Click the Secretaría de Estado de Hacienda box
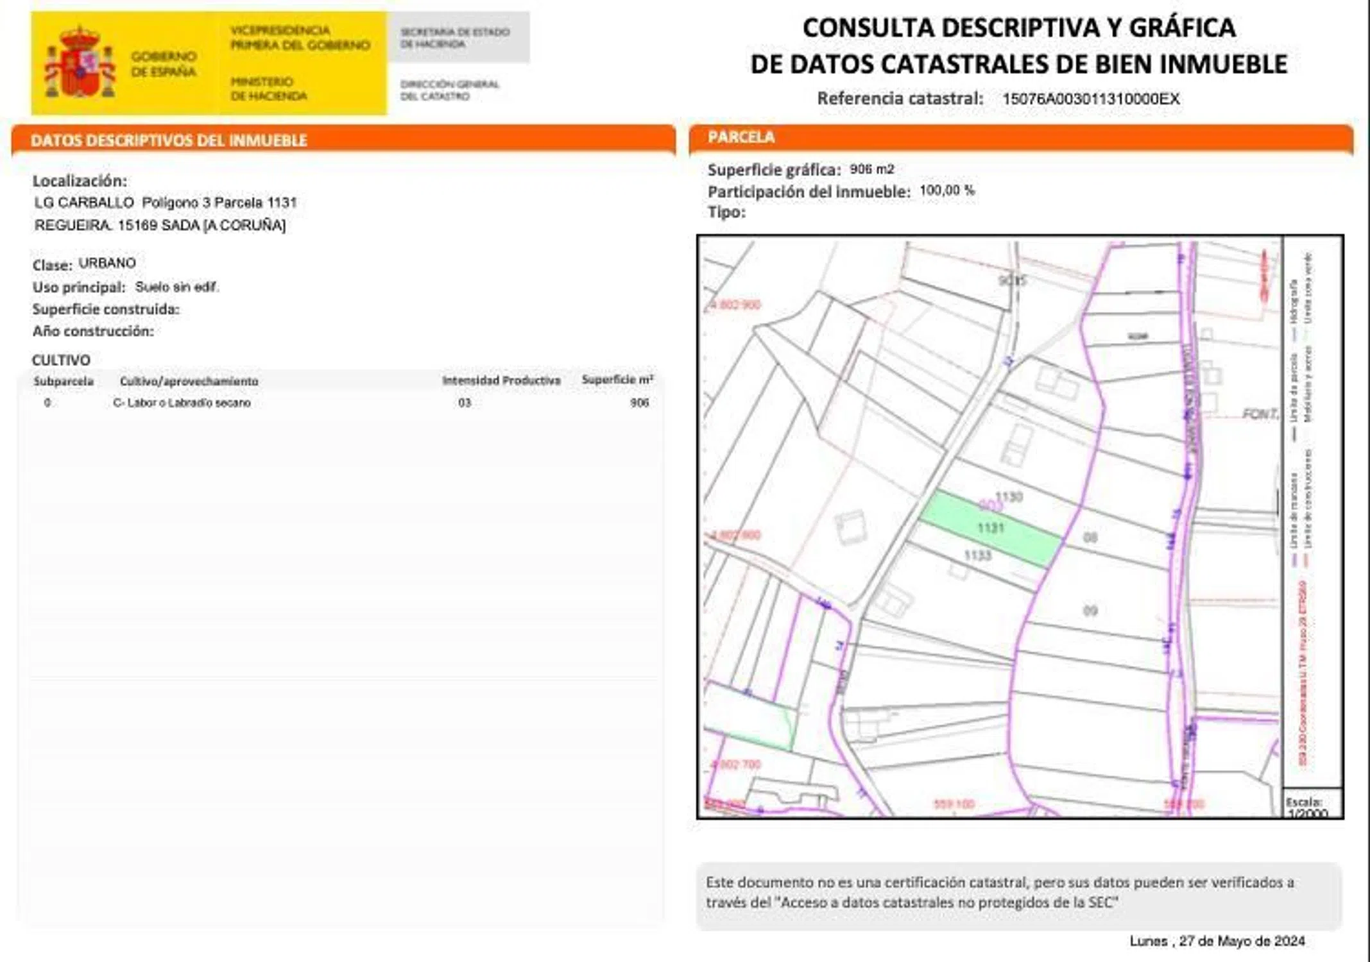 (x=458, y=38)
